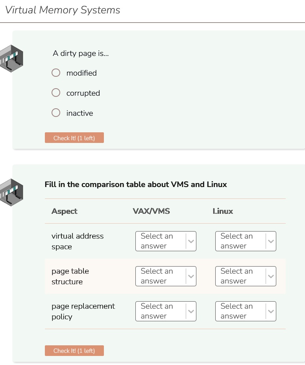Open the VAX/VMS dropdown for virtual address space

pos(165,241)
